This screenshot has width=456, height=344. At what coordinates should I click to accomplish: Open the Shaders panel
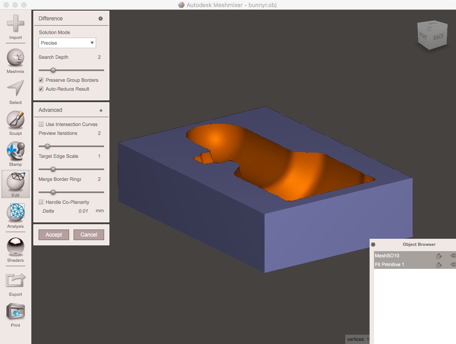15,247
